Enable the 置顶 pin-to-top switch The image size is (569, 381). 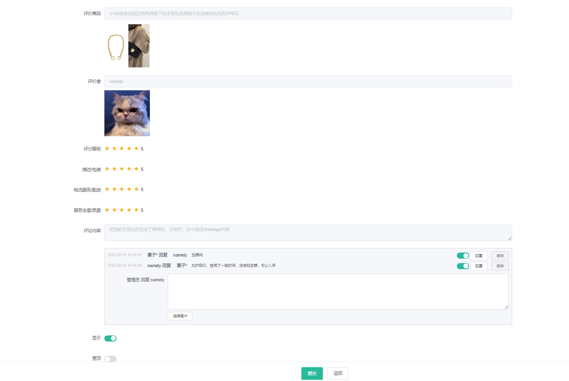coord(110,359)
